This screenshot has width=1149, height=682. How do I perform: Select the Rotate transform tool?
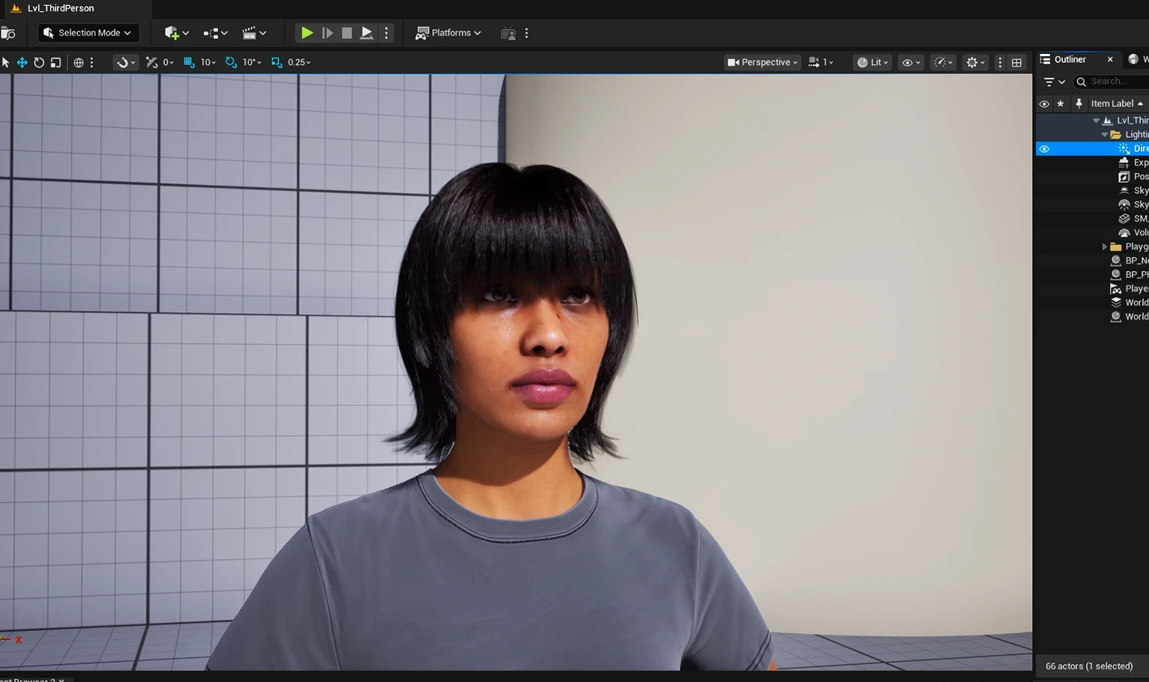(39, 62)
